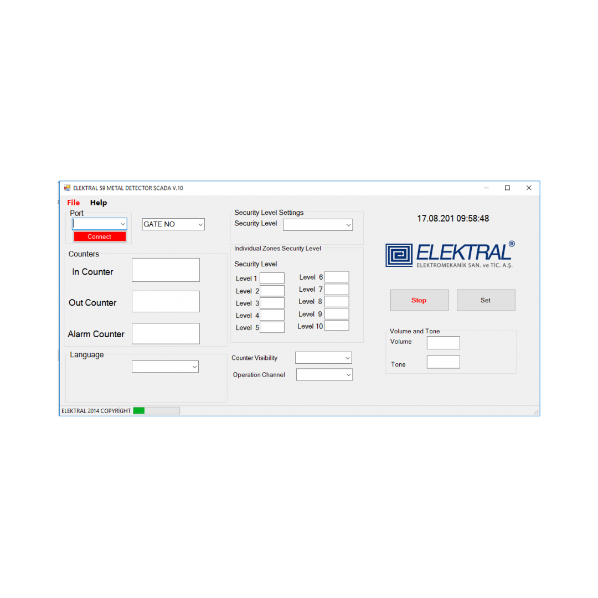
Task: Click the Elektral company logo
Action: (450, 254)
